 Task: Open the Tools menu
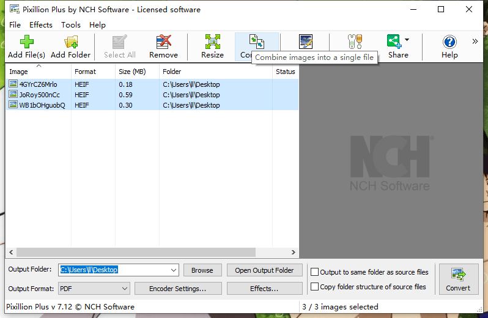(x=71, y=25)
